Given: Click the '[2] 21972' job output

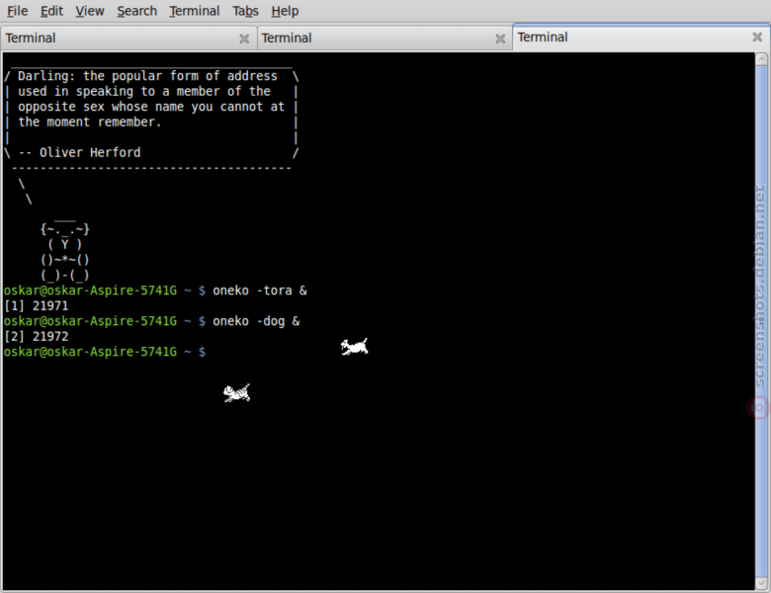Looking at the screenshot, I should point(36,336).
